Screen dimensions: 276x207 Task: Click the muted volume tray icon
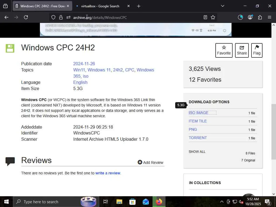pos(241,202)
